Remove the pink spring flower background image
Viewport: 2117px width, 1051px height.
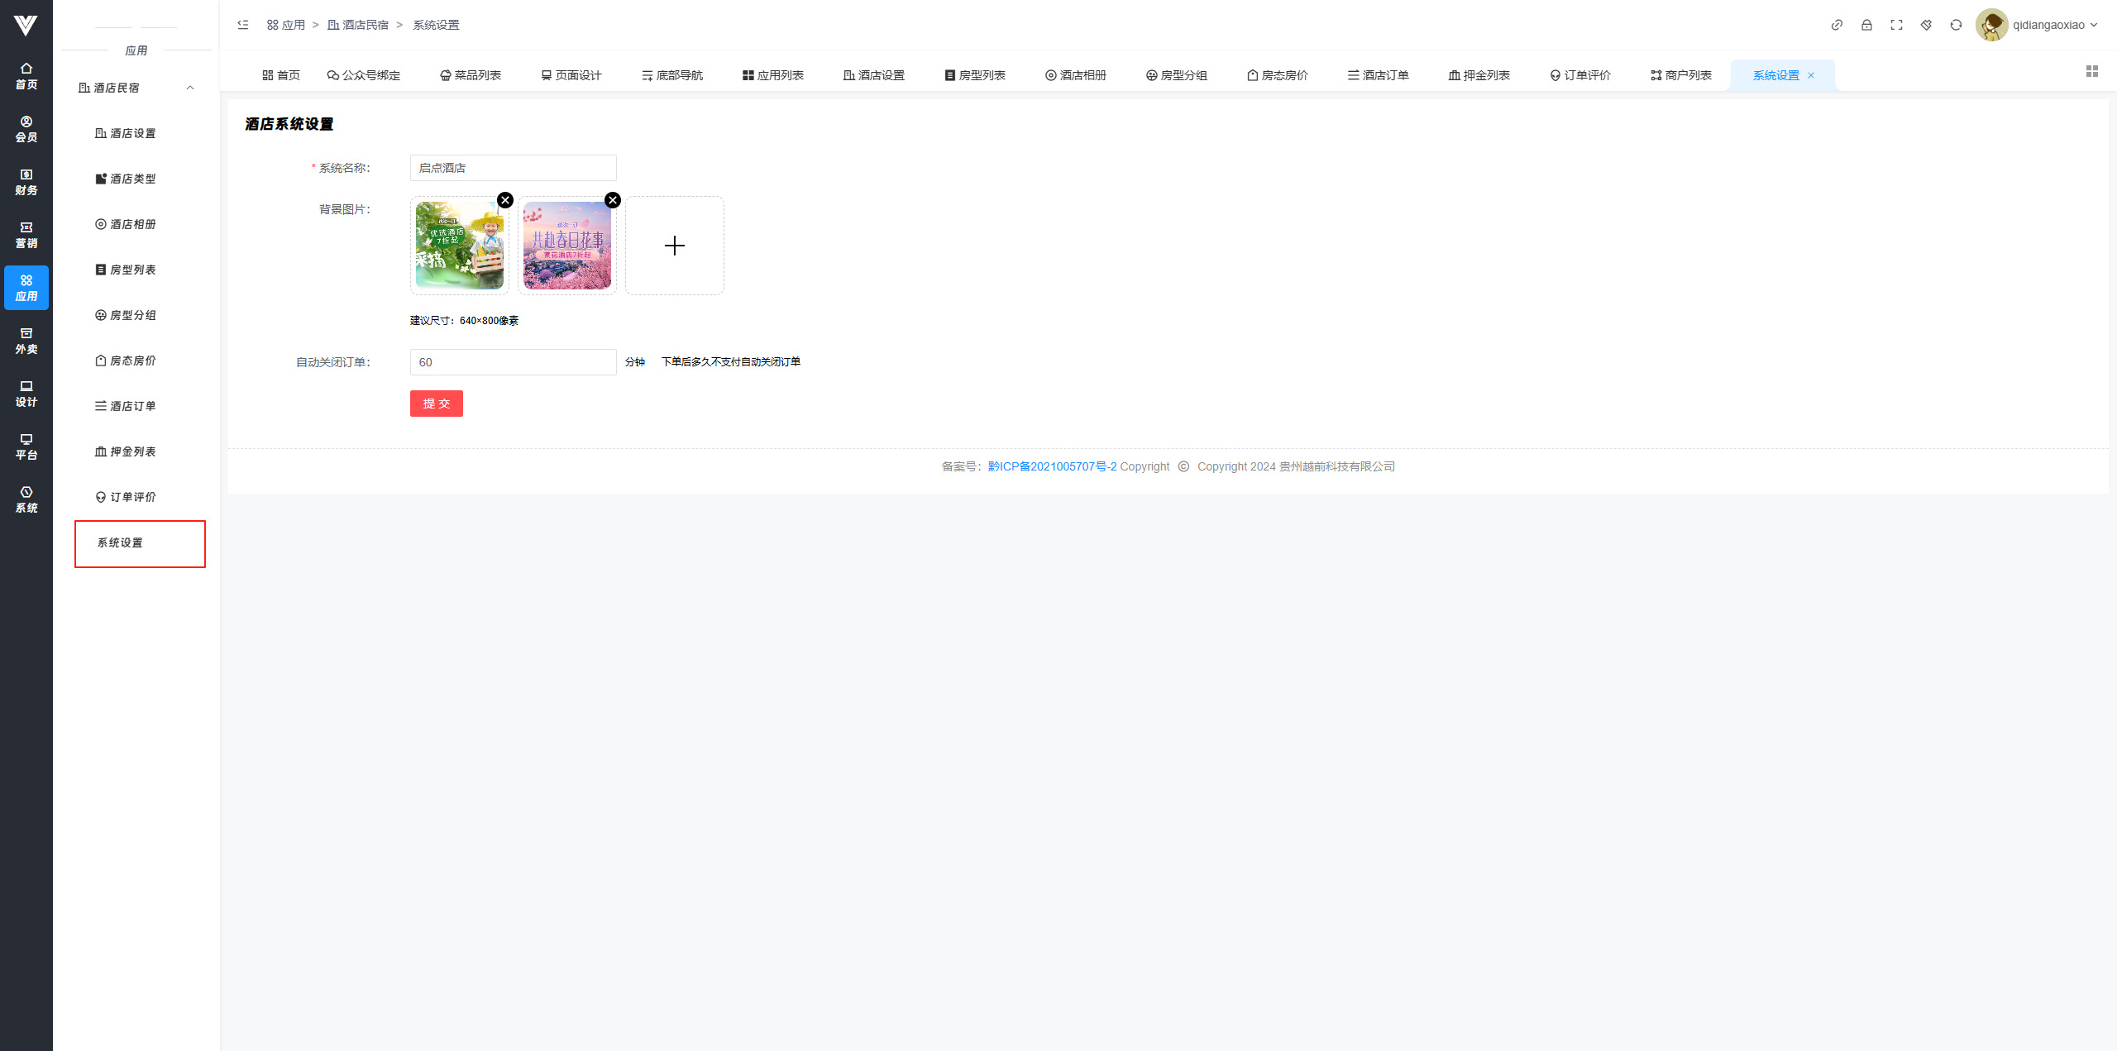pos(613,200)
